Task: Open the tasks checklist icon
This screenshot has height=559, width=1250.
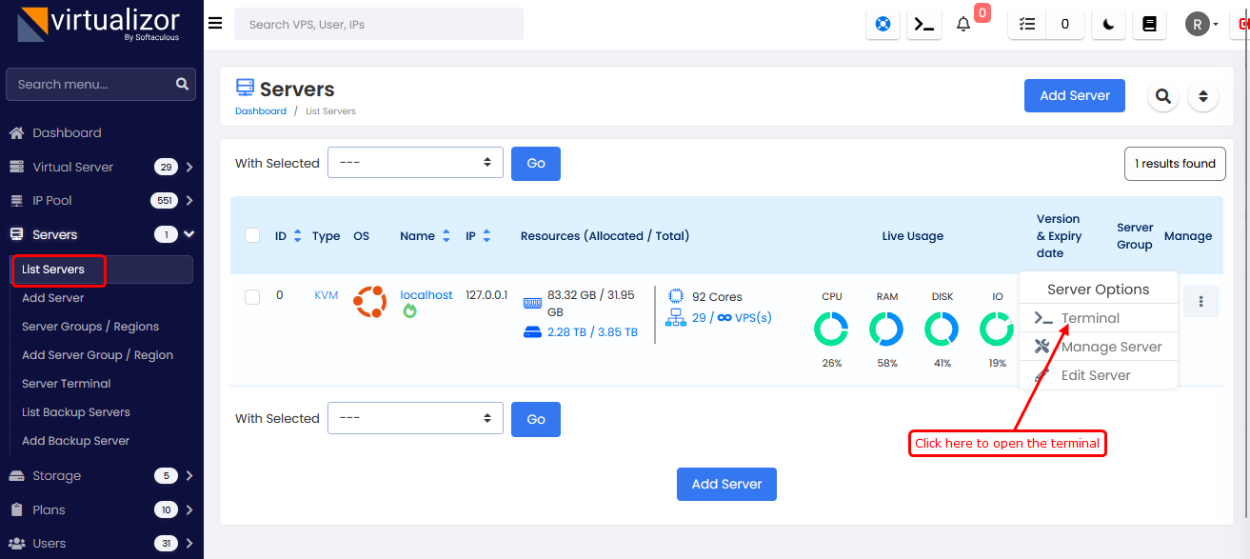Action: (x=1026, y=25)
